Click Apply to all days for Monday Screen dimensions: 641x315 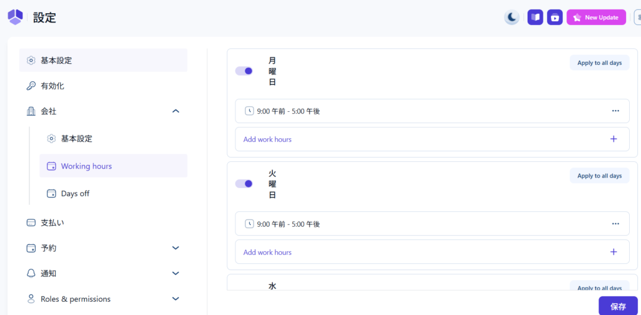tap(599, 63)
